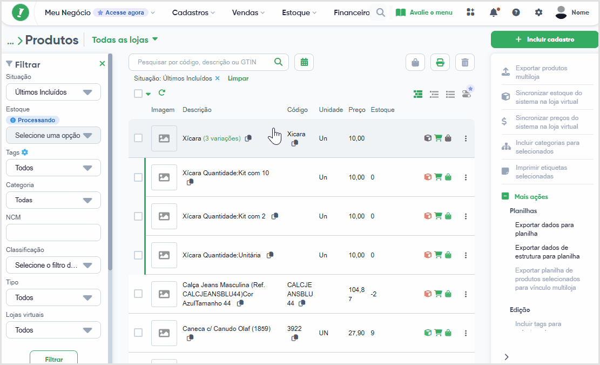The width and height of the screenshot is (600, 365).
Task: Open the search magnifier in the top menu
Action: click(x=380, y=12)
